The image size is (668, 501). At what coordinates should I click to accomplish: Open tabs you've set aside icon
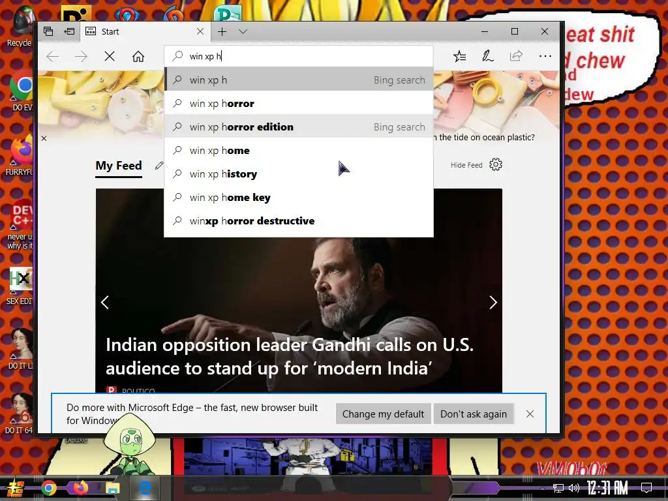click(48, 31)
